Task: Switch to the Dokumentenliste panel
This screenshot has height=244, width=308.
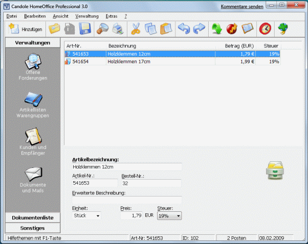Action: [x=33, y=217]
